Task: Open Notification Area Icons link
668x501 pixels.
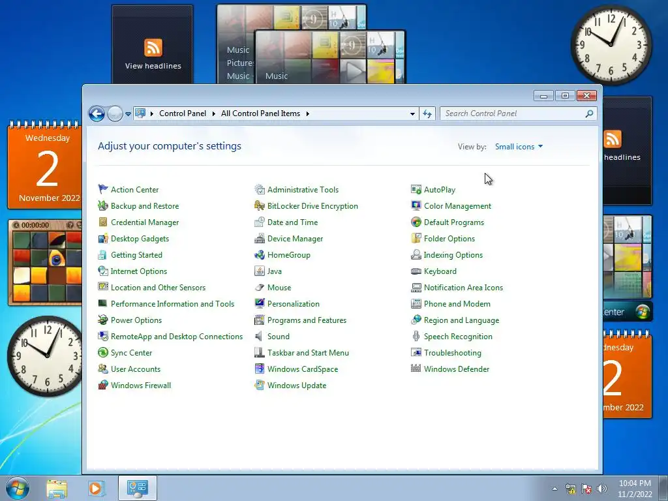Action: tap(464, 288)
